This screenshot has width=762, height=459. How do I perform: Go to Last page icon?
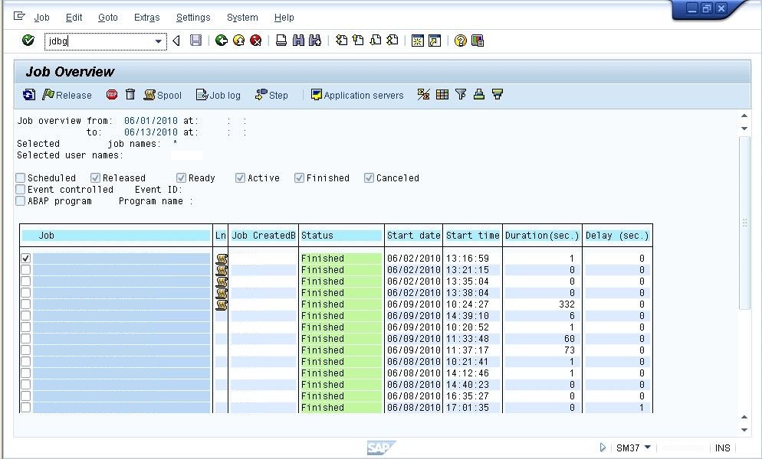392,41
